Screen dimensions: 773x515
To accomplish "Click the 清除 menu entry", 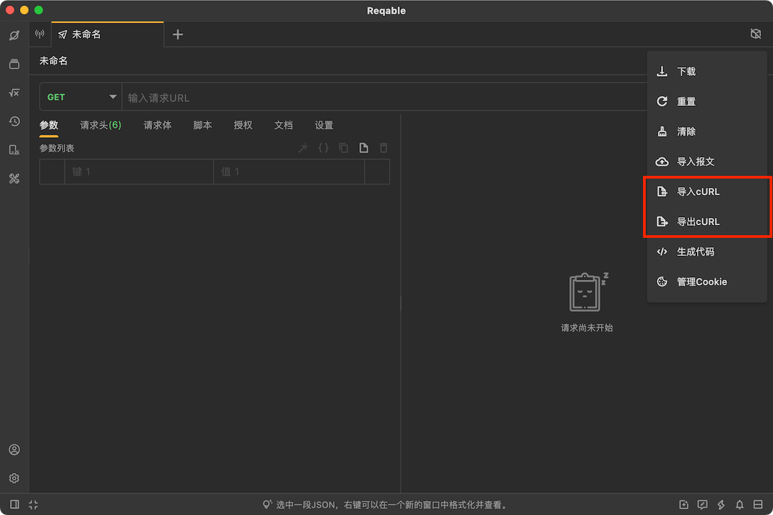I will click(707, 132).
